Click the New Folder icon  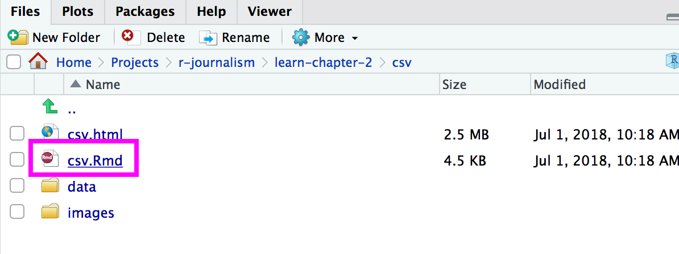[x=18, y=38]
